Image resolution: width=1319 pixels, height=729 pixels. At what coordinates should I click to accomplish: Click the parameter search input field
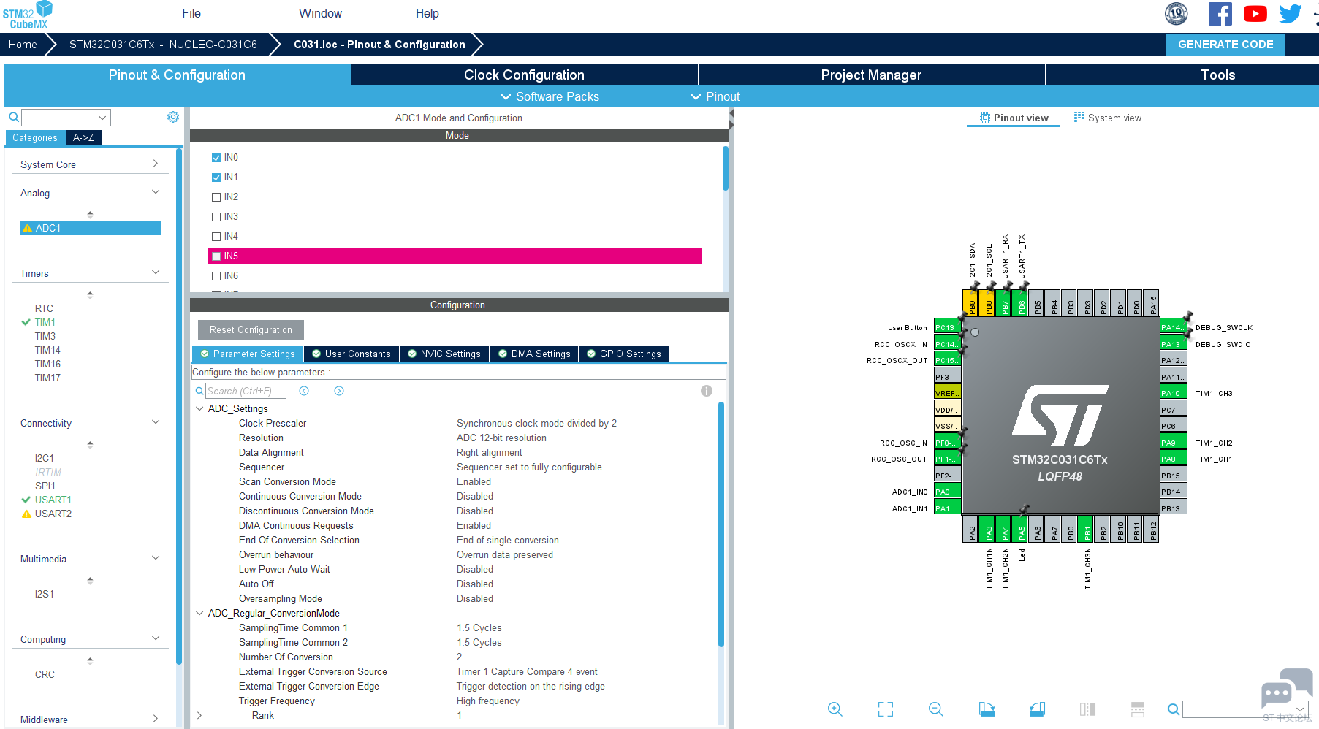(x=246, y=391)
